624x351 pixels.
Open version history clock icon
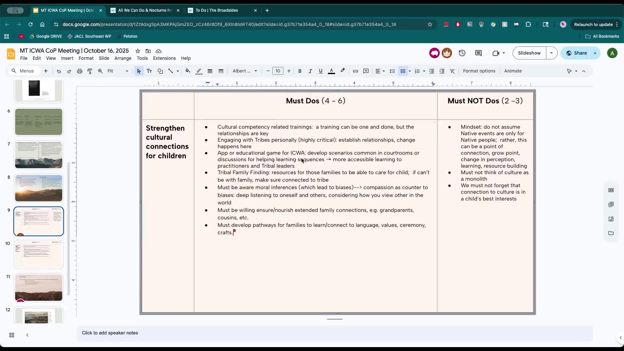click(462, 53)
